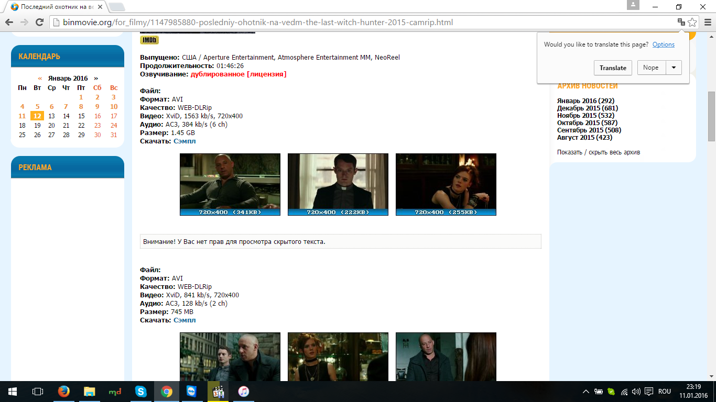Open the clapperboard video app on taskbar

click(217, 392)
